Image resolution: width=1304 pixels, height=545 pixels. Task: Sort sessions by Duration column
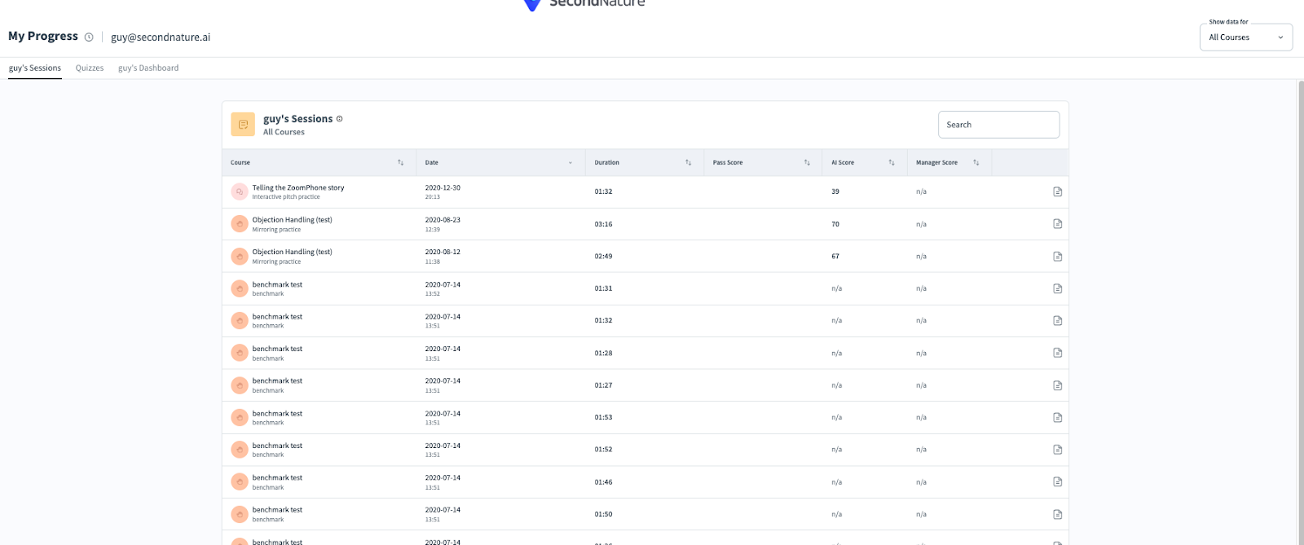pos(688,163)
